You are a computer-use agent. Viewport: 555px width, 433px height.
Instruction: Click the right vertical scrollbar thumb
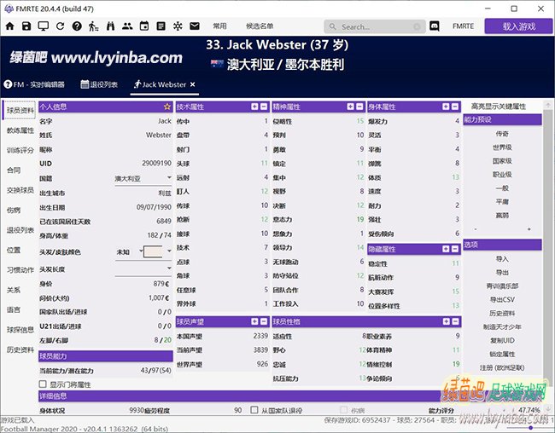(547, 247)
